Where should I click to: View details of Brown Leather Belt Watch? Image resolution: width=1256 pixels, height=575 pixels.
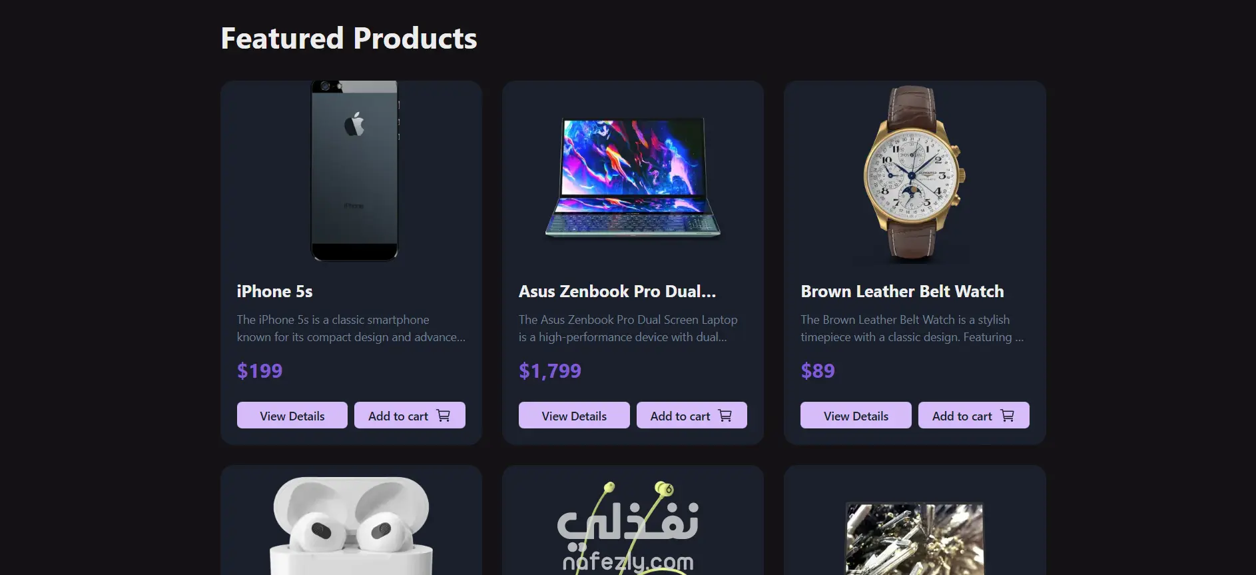click(856, 415)
